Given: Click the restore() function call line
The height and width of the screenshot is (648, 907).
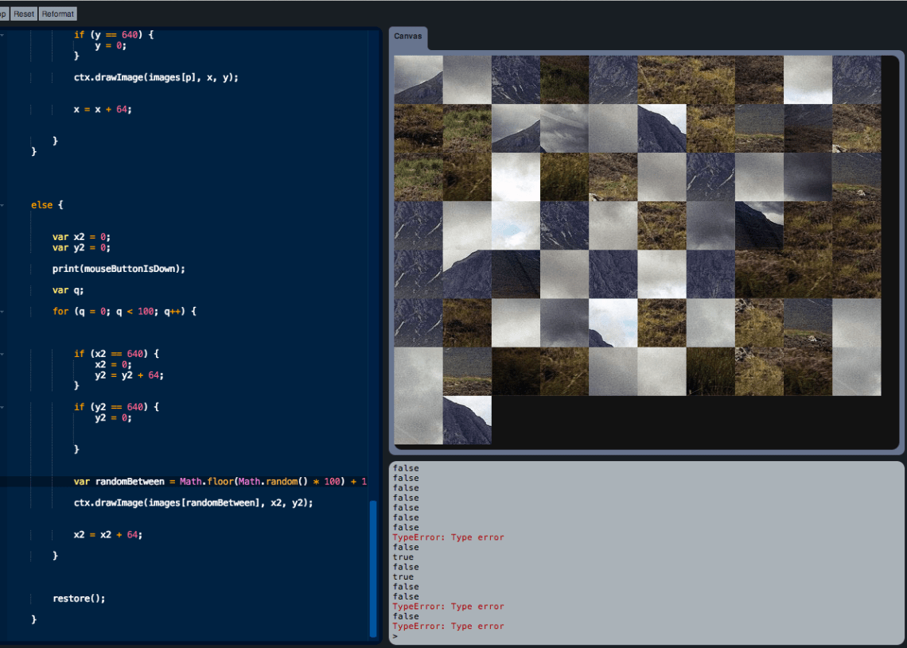Looking at the screenshot, I should click(80, 598).
